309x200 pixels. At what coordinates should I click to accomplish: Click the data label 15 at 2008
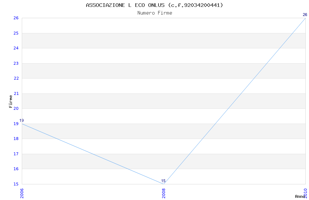pos(163,181)
